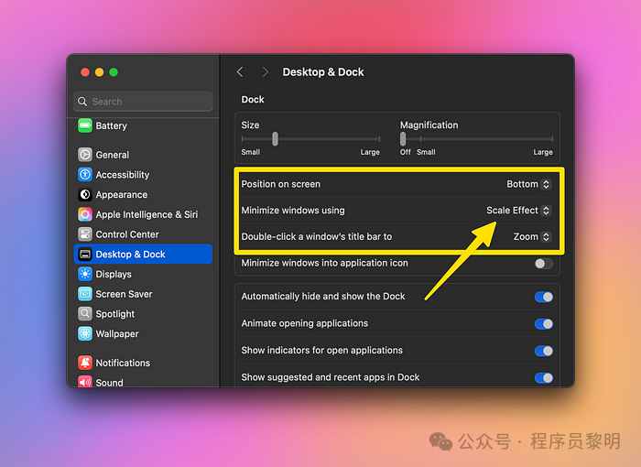Click the Desktop & Dock icon

tap(85, 254)
